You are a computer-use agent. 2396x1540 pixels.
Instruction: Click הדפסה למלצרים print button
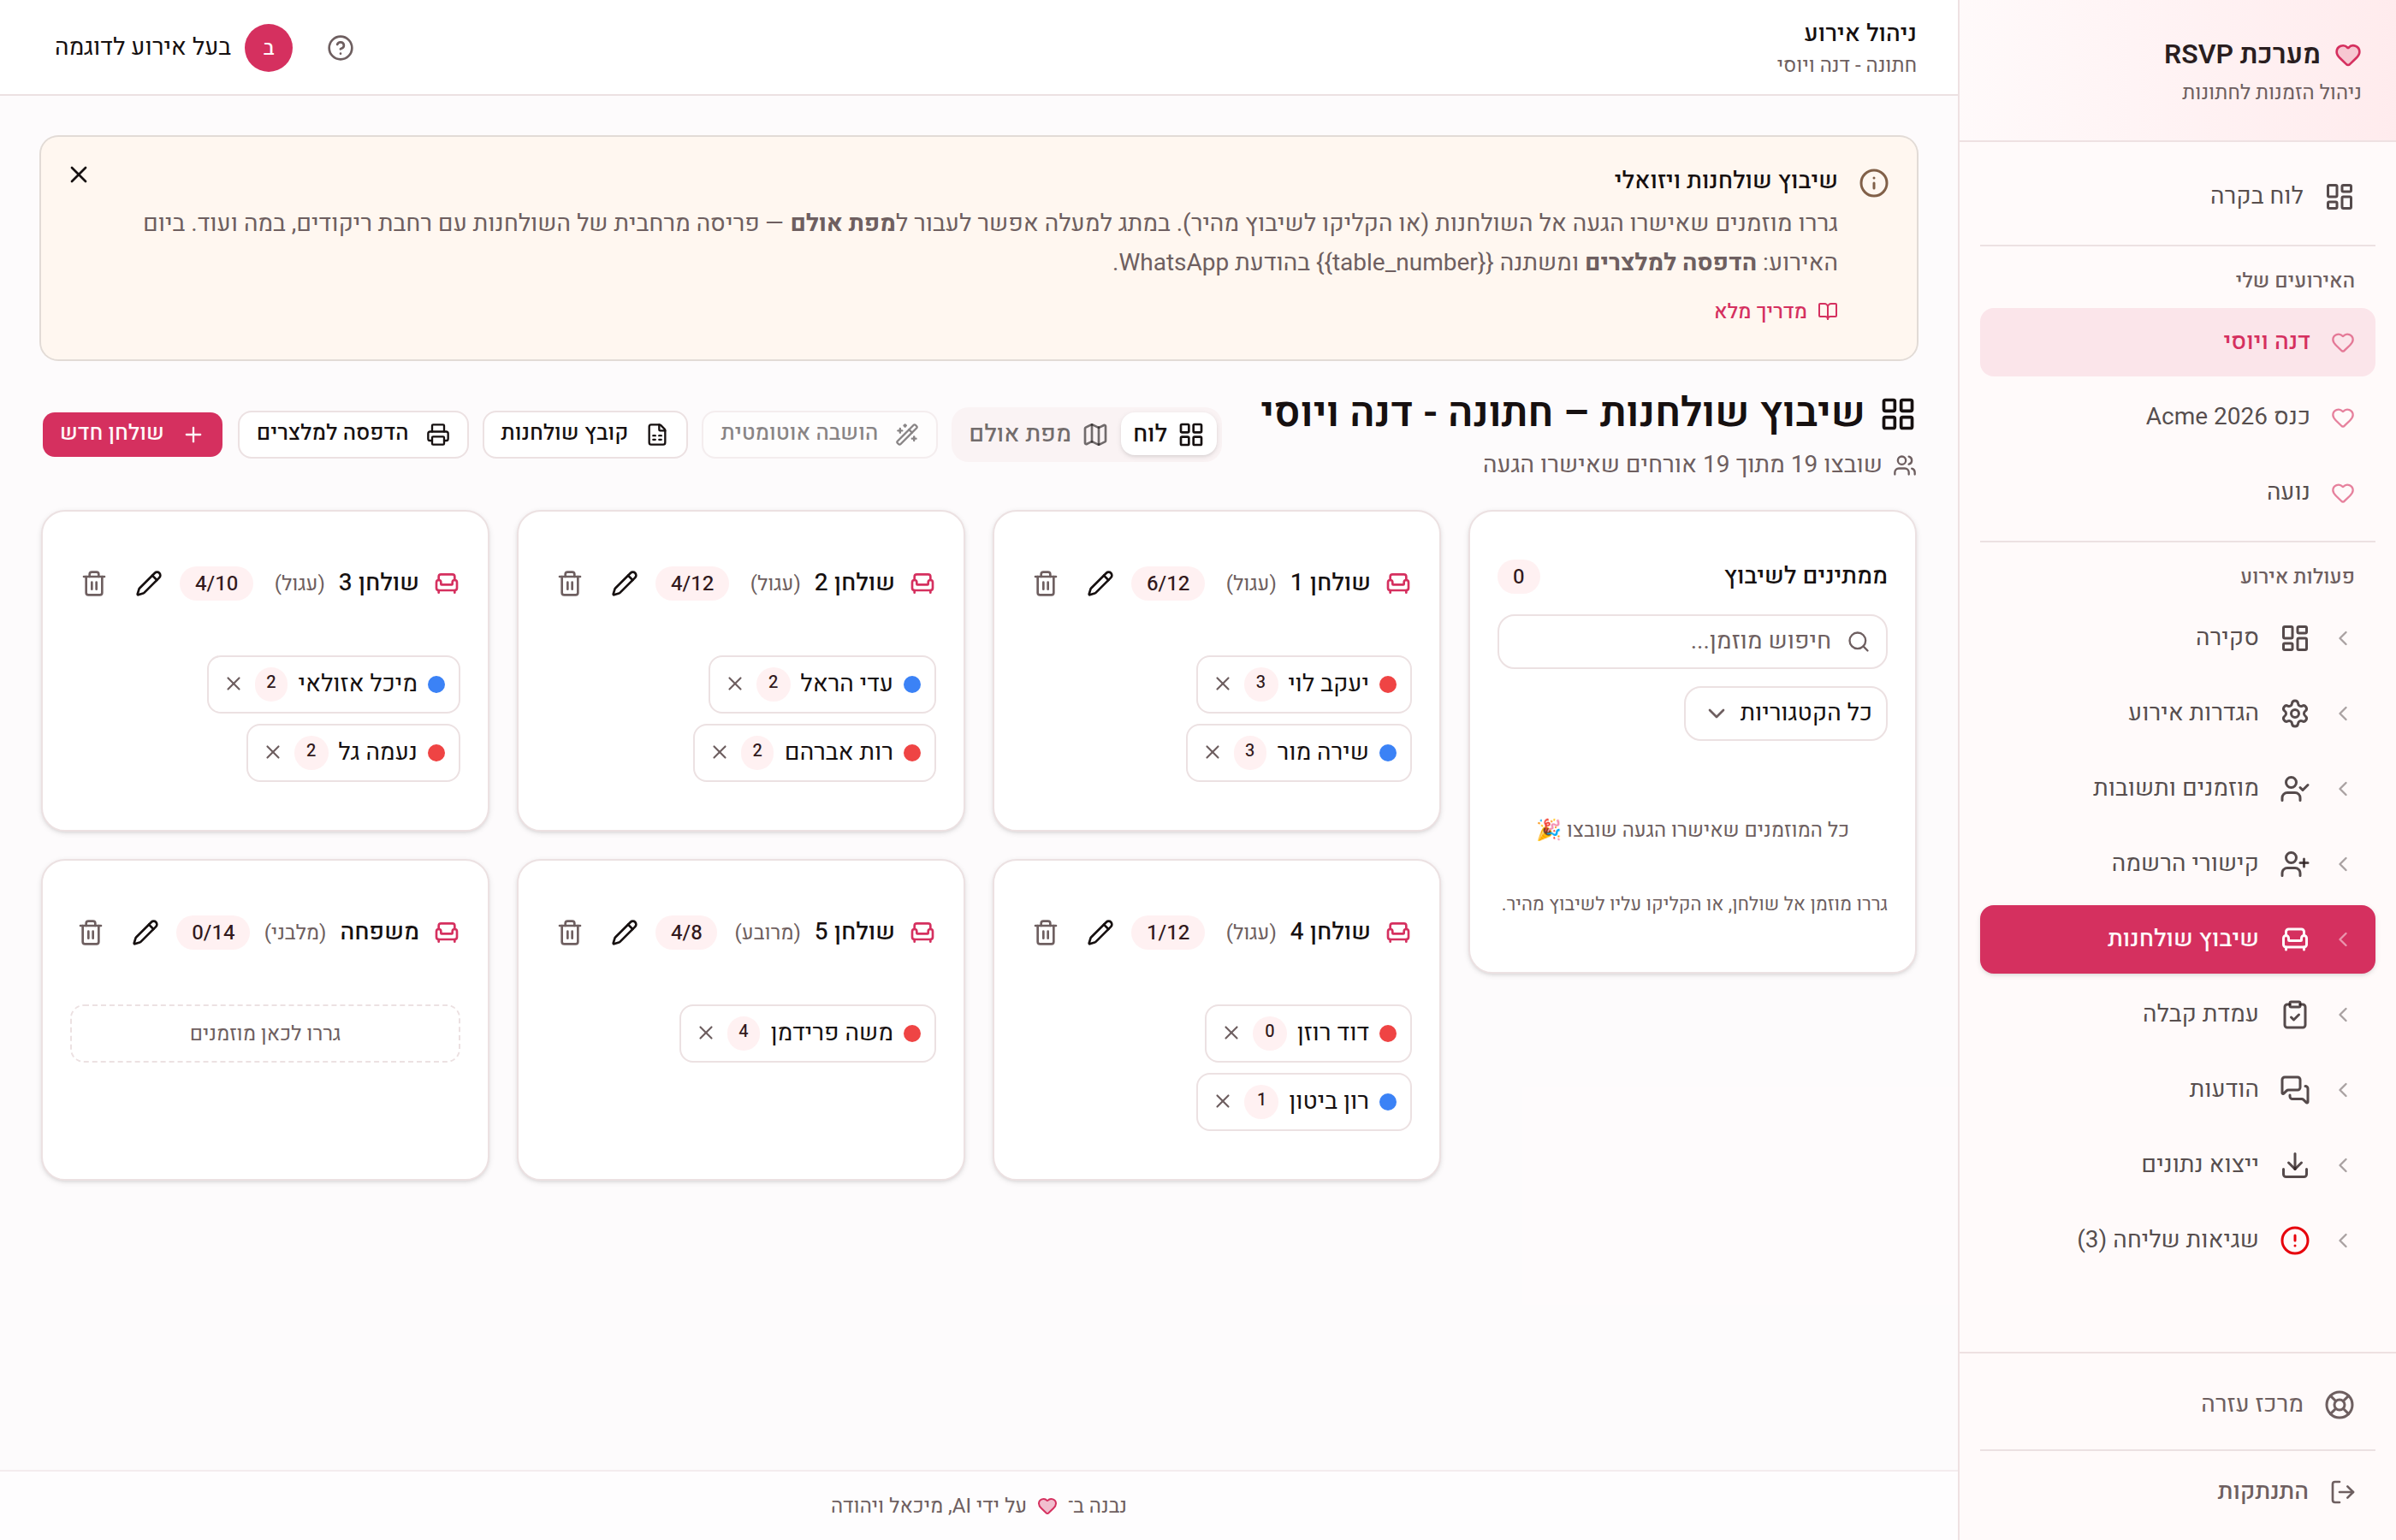pos(353,434)
